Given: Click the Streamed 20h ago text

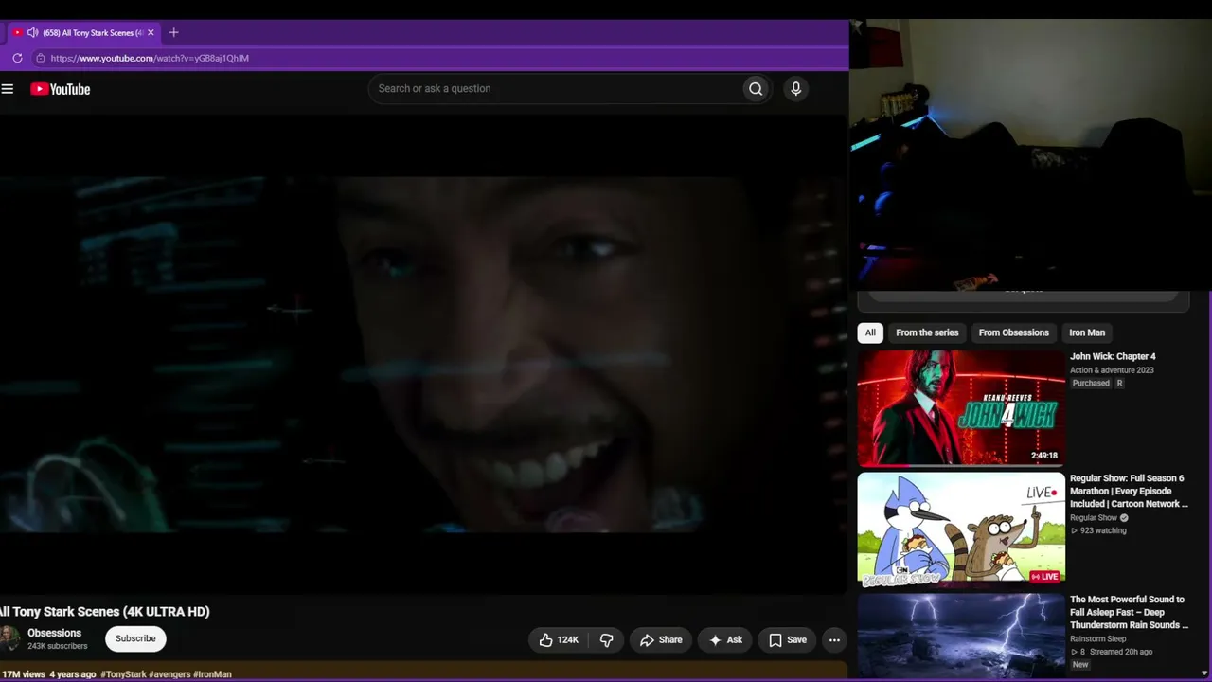Looking at the screenshot, I should 1121,652.
